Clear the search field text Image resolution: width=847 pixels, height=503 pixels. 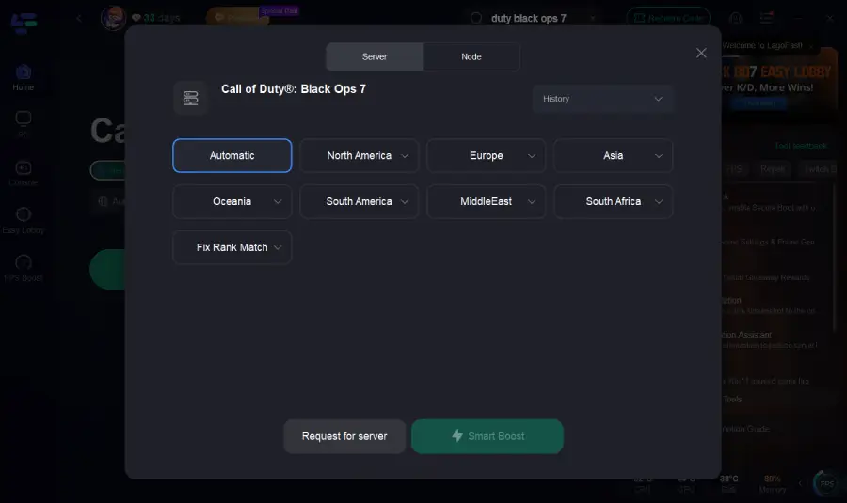tap(593, 19)
